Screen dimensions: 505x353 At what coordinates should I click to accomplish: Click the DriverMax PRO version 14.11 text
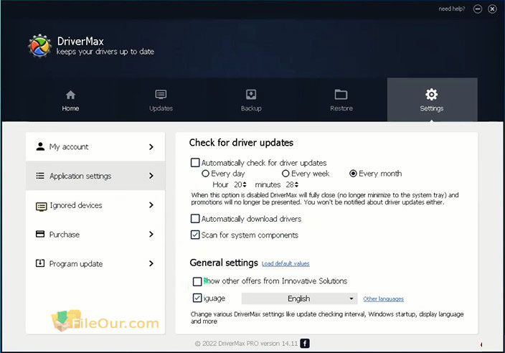click(258, 344)
